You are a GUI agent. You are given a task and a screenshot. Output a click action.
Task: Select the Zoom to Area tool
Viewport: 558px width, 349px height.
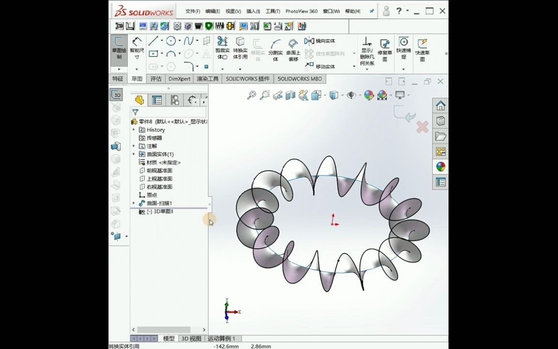[x=264, y=95]
